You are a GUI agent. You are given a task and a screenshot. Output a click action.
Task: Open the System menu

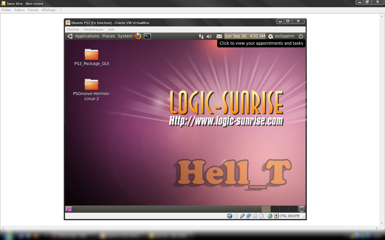tap(125, 36)
